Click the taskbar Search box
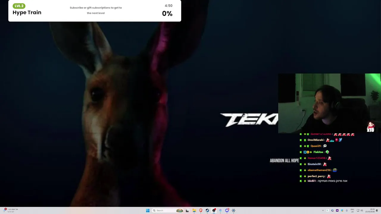381x214 pixels. pyautogui.click(x=168, y=210)
